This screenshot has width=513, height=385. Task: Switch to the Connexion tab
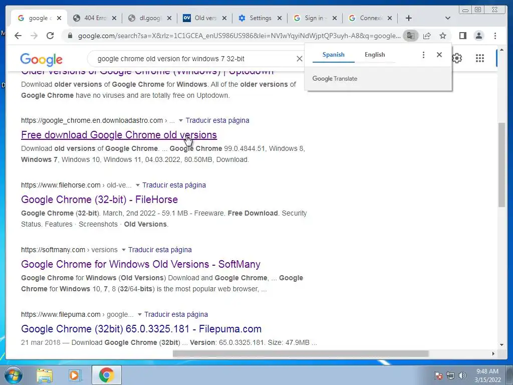click(x=370, y=18)
